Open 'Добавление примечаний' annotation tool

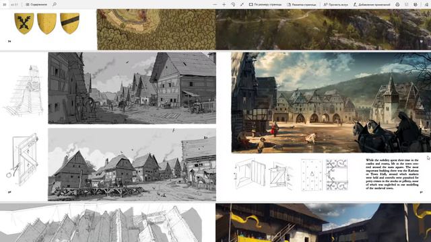(x=372, y=5)
